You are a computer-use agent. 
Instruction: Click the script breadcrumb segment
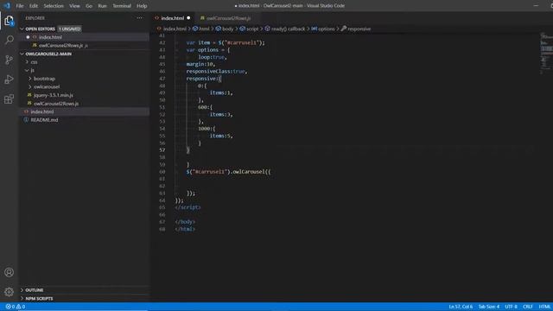pyautogui.click(x=250, y=29)
